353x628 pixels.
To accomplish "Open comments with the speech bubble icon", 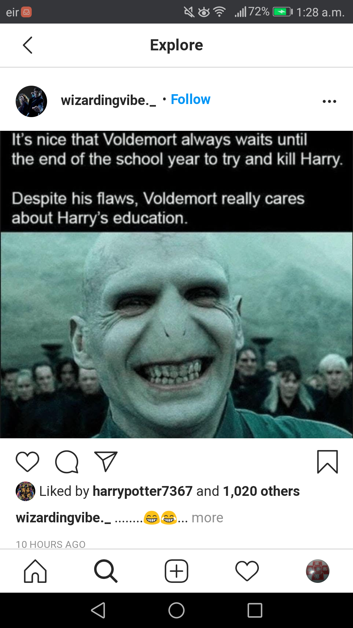I will (x=67, y=462).
